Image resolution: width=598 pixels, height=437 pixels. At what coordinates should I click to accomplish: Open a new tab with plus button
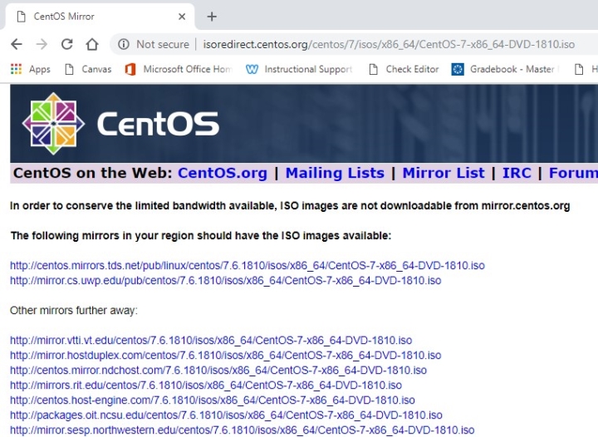coord(212,17)
